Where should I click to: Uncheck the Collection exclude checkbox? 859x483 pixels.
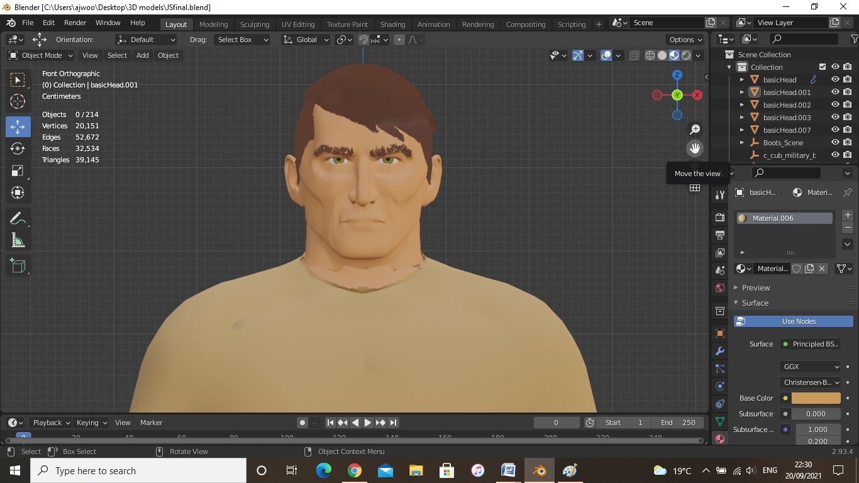822,67
